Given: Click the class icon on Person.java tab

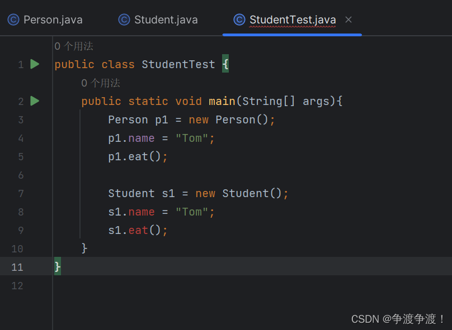Looking at the screenshot, I should (x=12, y=20).
